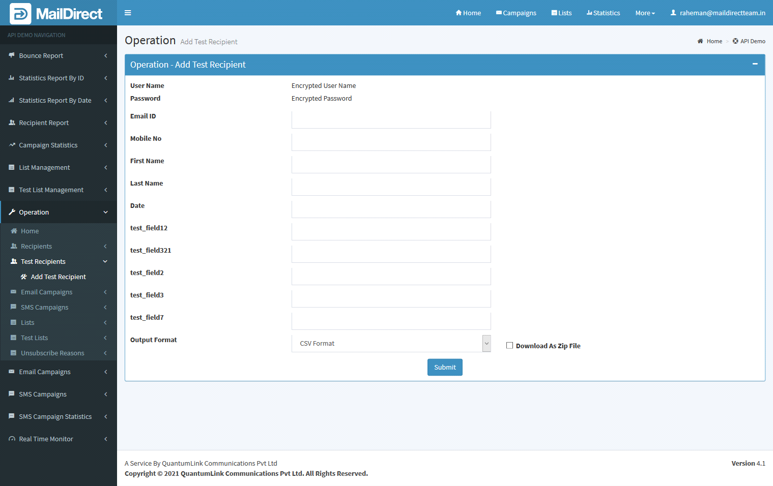
Task: Open the More dropdown in top navigation
Action: tap(645, 13)
